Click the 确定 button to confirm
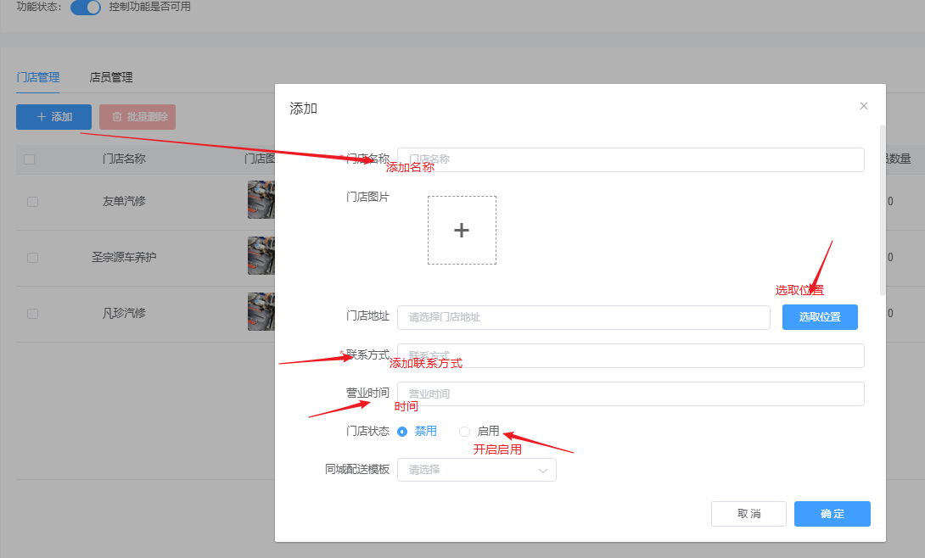925x558 pixels. [x=832, y=513]
